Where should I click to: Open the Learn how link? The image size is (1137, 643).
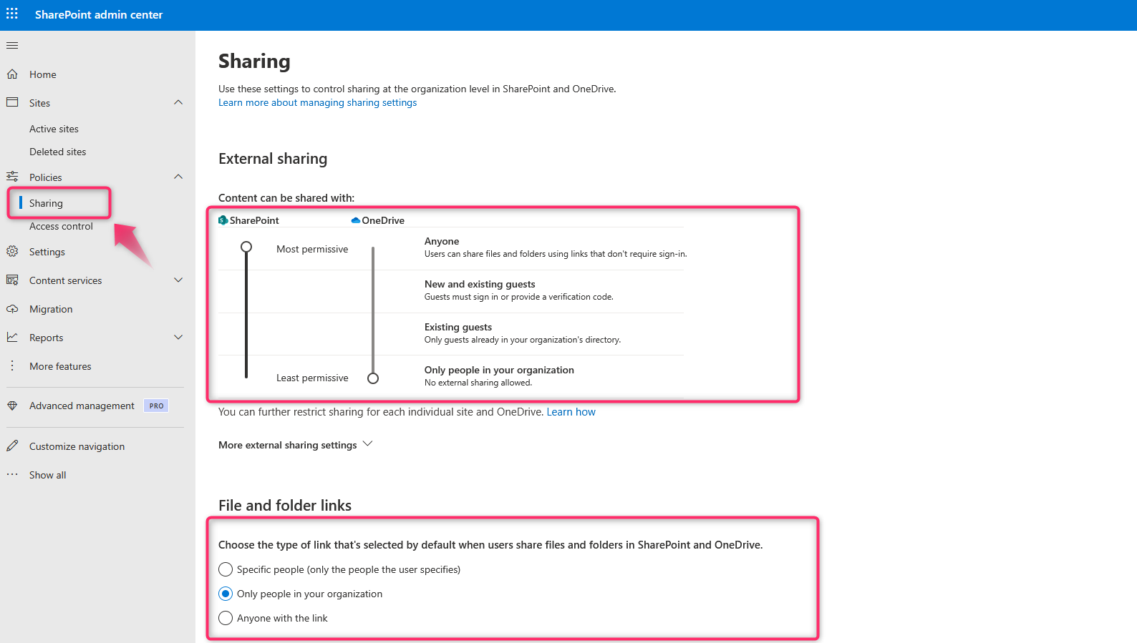(571, 412)
